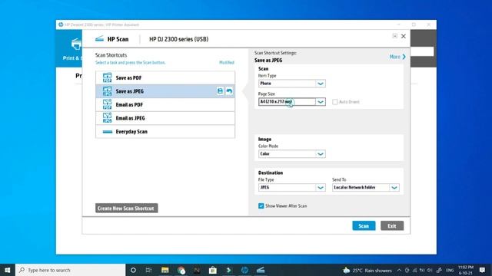The height and width of the screenshot is (276, 492).
Task: Open the Item Type dropdown showing Photo
Action: pos(292,84)
